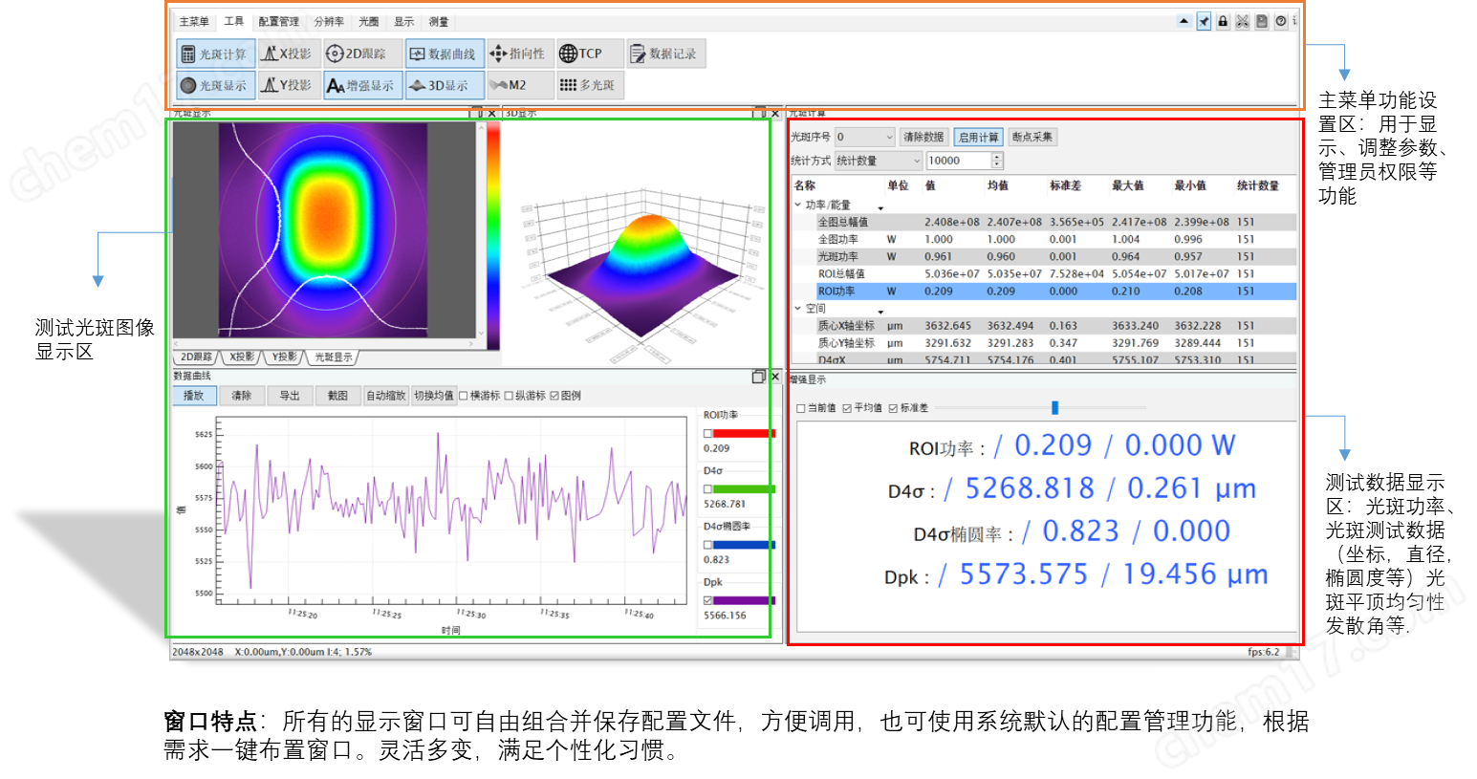Open the 统计方式 dropdown

[878, 161]
